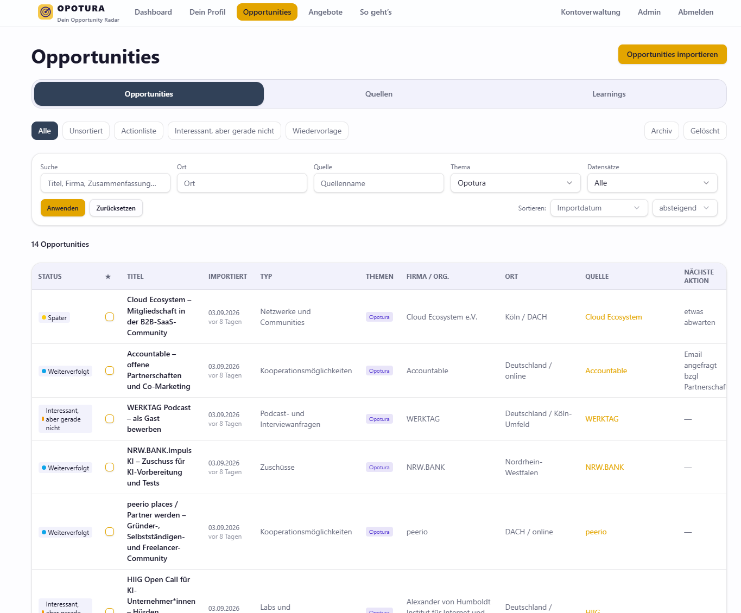Click Abmelden to log out
This screenshot has width=741, height=613.
696,12
